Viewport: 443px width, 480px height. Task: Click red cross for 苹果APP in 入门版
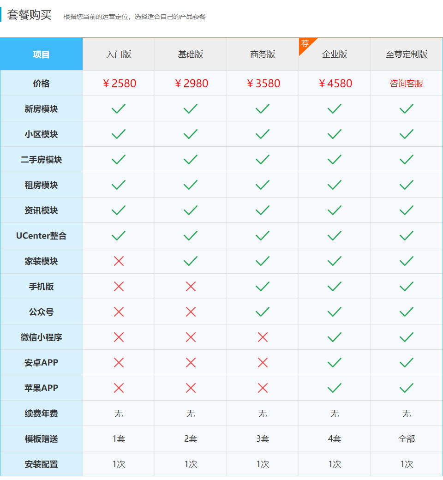click(x=119, y=388)
